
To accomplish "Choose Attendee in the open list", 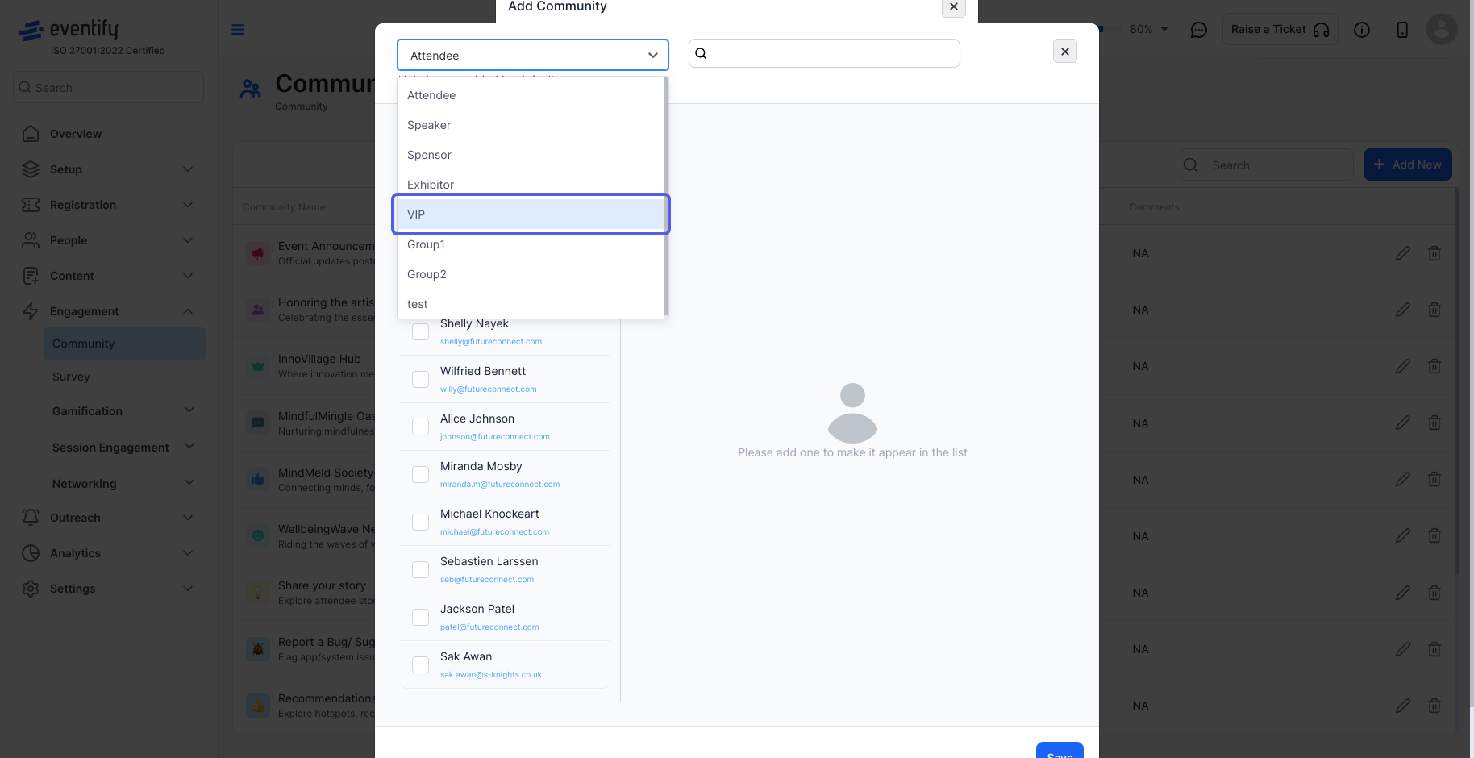I will click(x=531, y=95).
